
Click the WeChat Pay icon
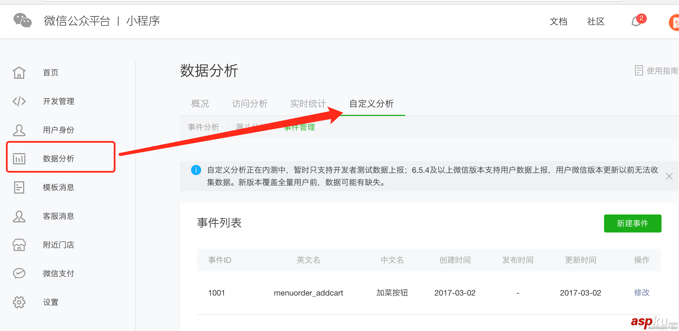[x=19, y=273]
